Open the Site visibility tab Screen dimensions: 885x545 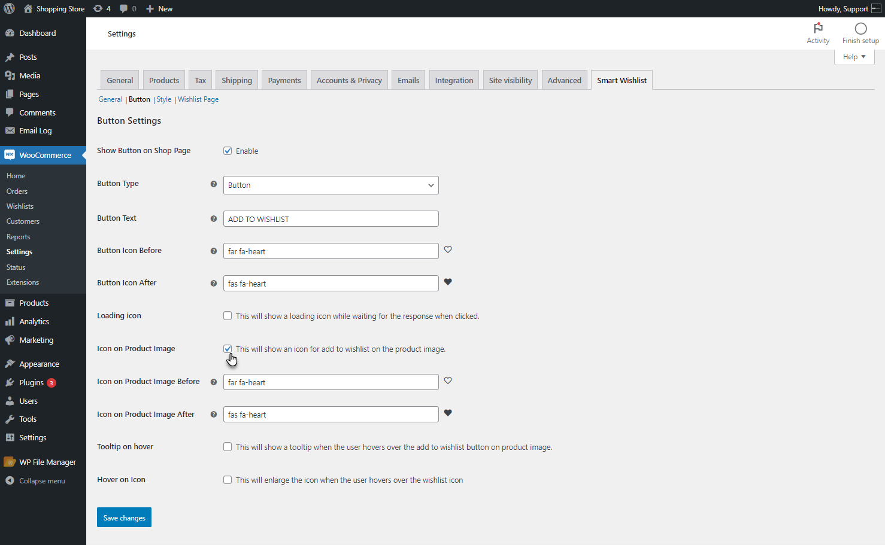pyautogui.click(x=510, y=80)
